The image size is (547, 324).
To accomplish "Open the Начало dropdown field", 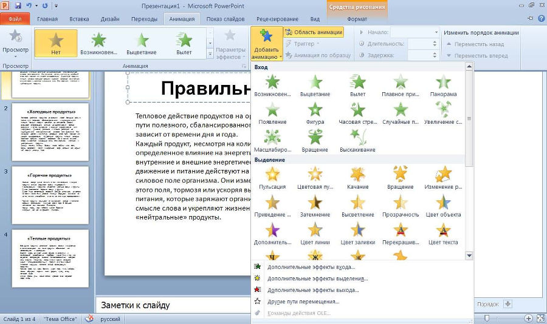I will tap(415, 32).
